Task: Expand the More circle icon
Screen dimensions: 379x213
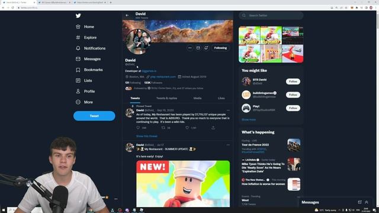Action: coord(78,102)
